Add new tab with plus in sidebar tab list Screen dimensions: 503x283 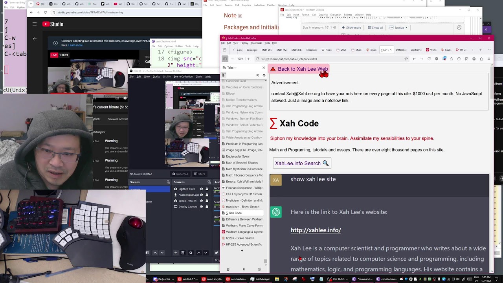[242, 251]
